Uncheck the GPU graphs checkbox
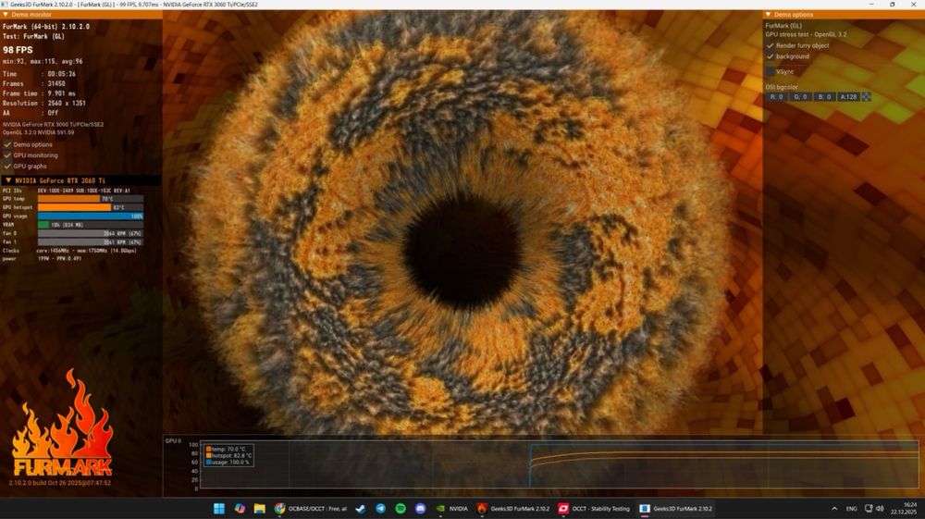Viewport: 925px width, 519px height. [7, 167]
